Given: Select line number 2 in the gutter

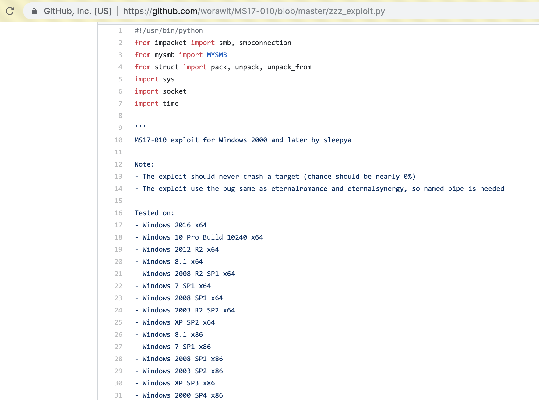Looking at the screenshot, I should pos(120,43).
